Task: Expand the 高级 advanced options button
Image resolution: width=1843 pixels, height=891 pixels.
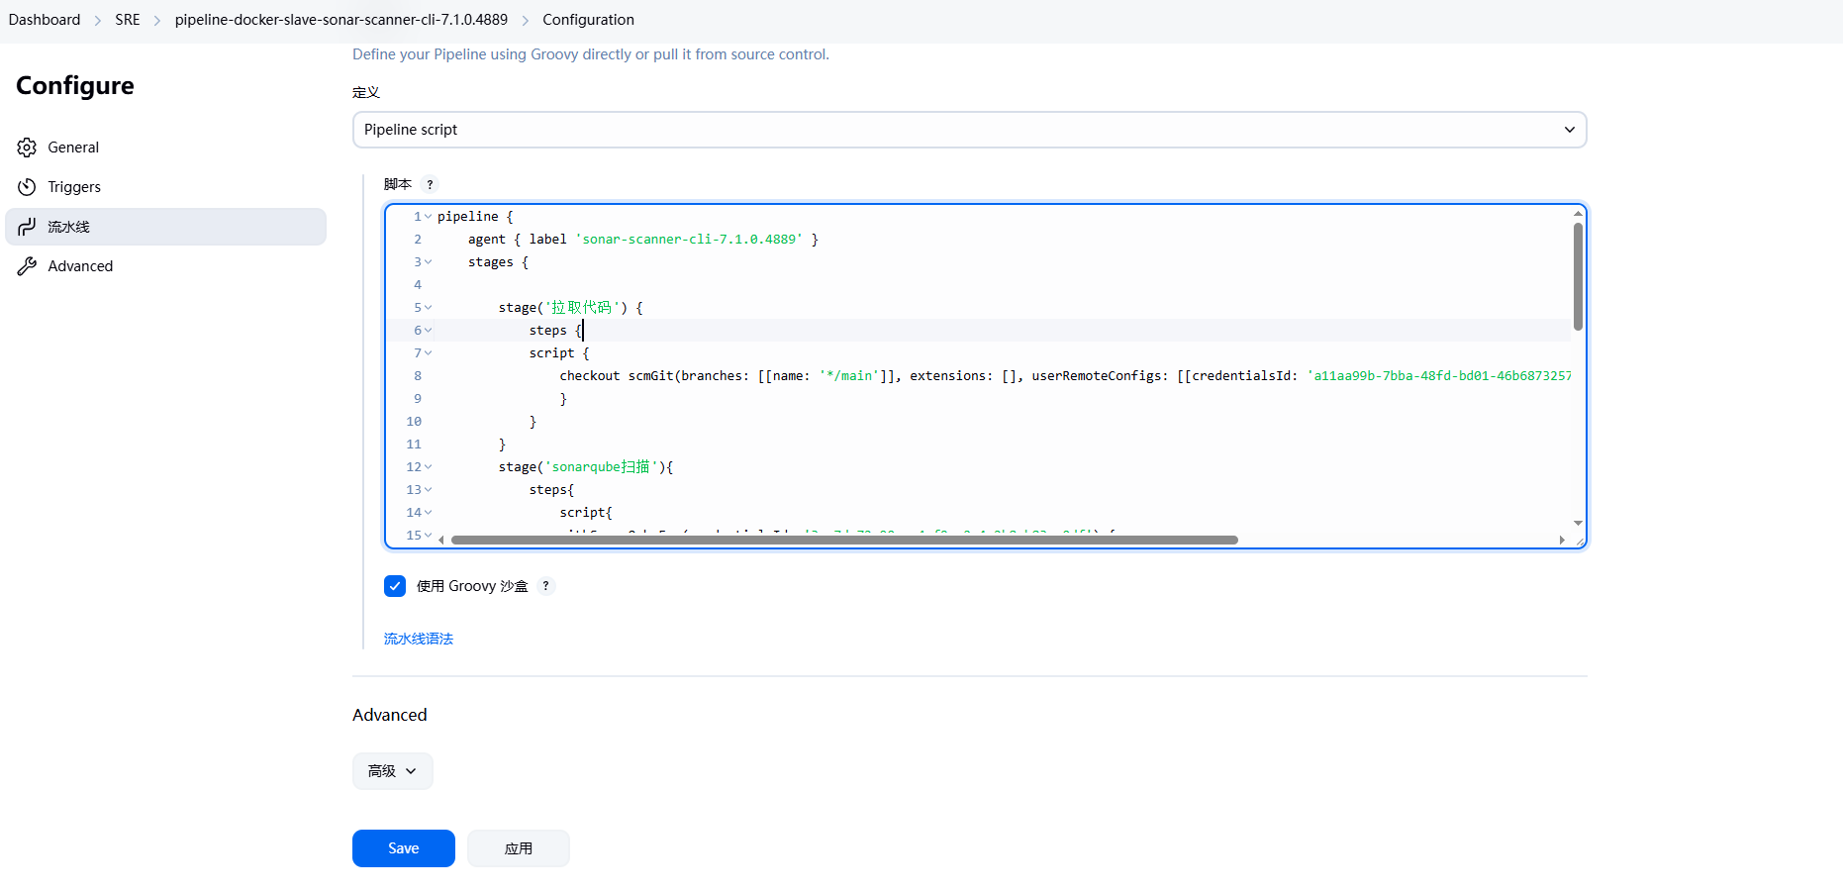Action: (x=392, y=771)
